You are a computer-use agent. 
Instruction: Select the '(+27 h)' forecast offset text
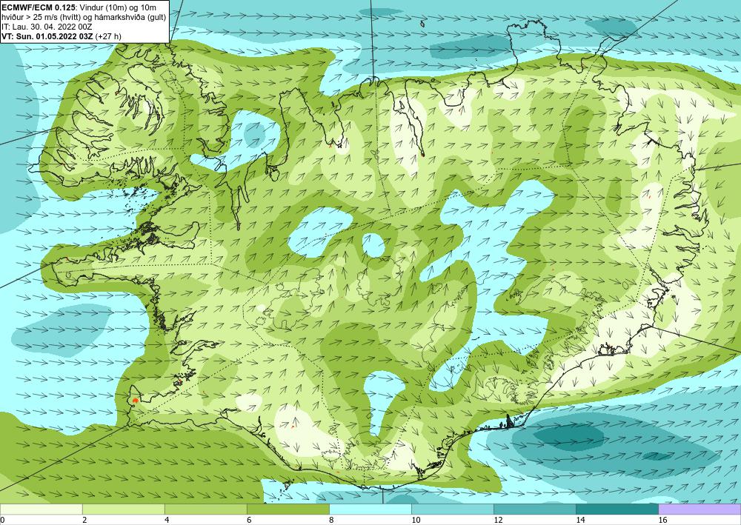point(108,36)
